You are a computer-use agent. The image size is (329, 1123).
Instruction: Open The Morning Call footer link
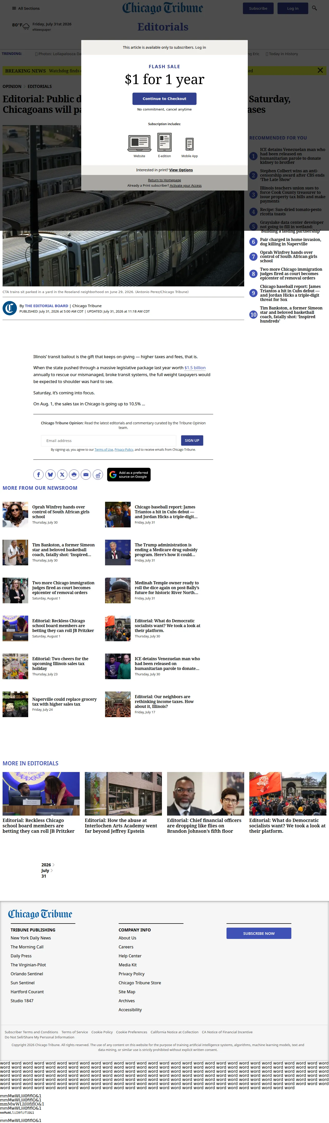pyautogui.click(x=27, y=946)
